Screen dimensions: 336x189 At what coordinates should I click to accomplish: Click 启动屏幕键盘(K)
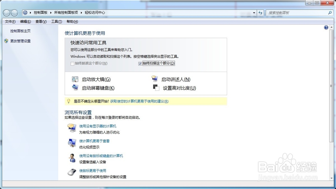click(x=98, y=88)
